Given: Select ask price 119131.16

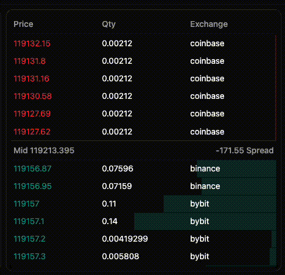Looking at the screenshot, I should (32, 78).
